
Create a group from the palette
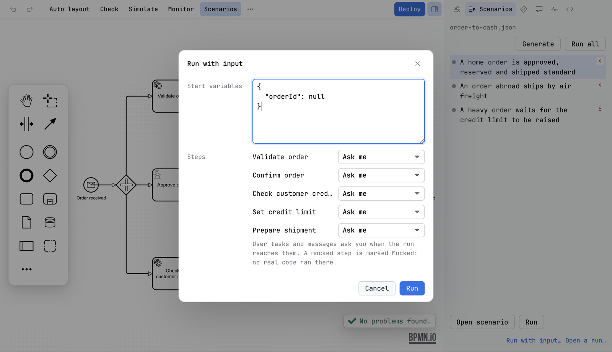click(x=50, y=246)
